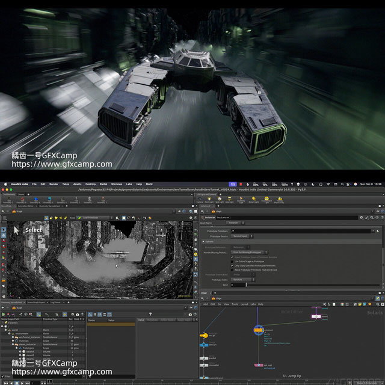Toggle Make Prototype Source Primitives Invisible checkbox
Screen dimensions: 385x385
pyautogui.click(x=232, y=257)
